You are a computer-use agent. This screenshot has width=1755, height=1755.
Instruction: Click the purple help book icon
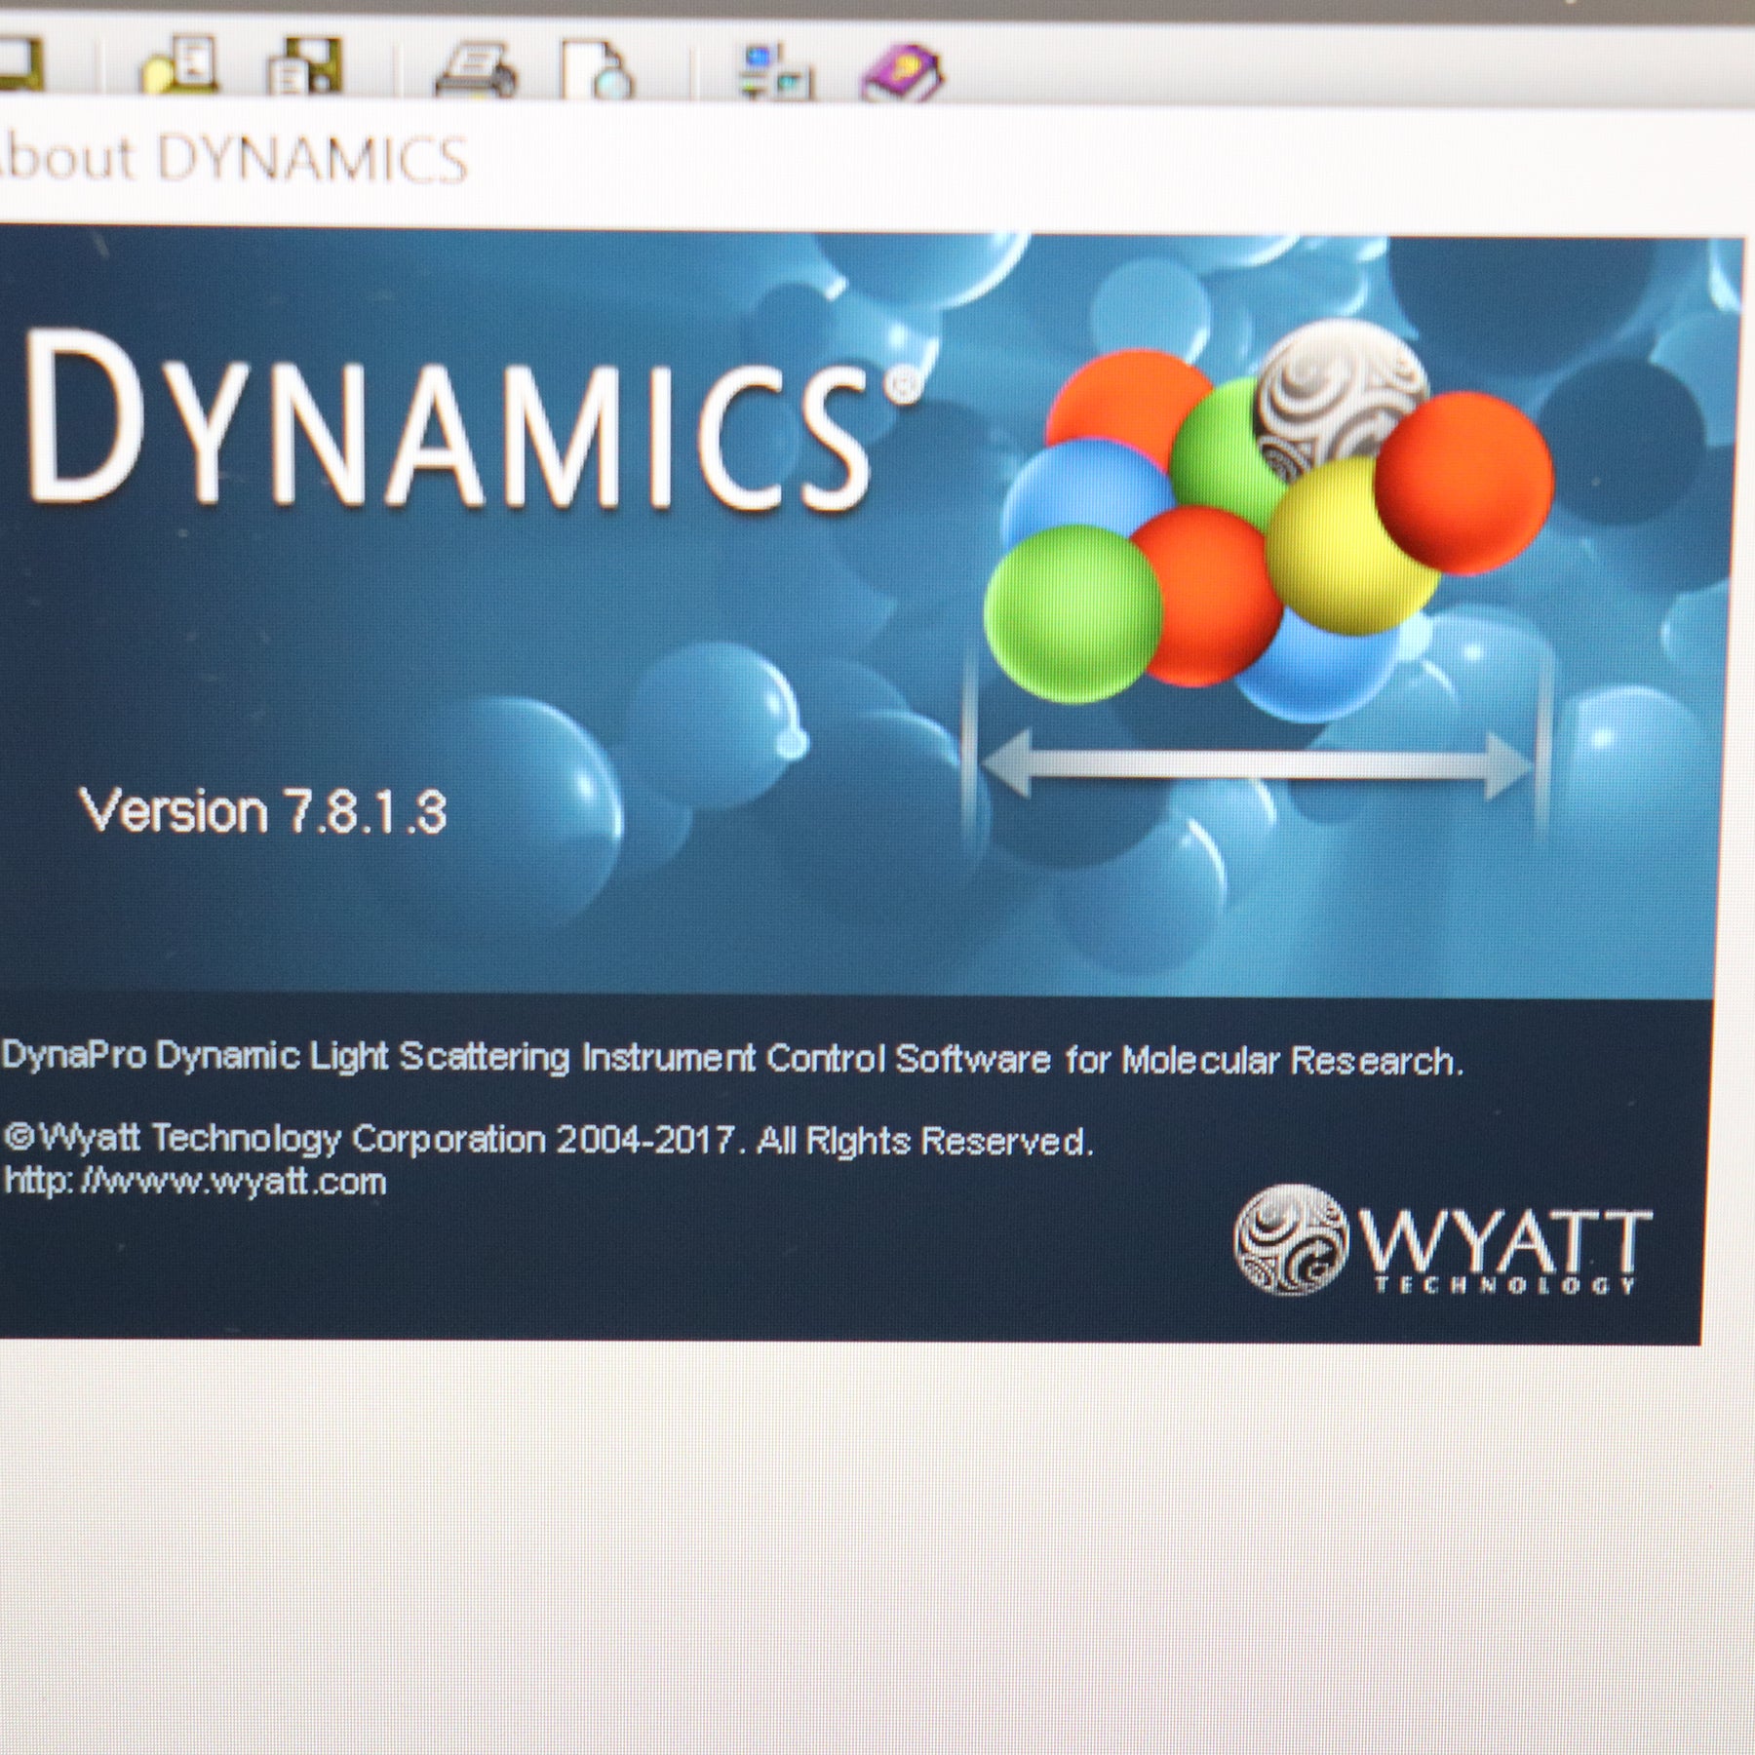tap(902, 71)
